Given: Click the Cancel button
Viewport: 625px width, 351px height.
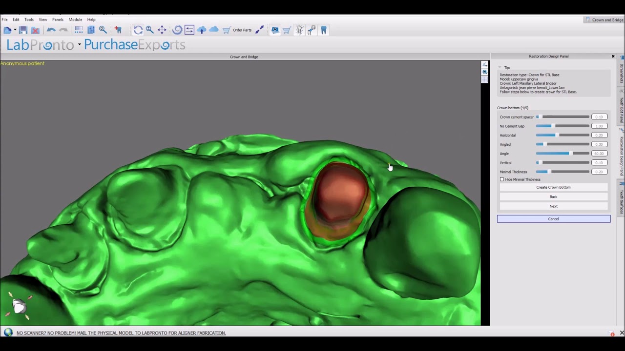Looking at the screenshot, I should point(554,219).
